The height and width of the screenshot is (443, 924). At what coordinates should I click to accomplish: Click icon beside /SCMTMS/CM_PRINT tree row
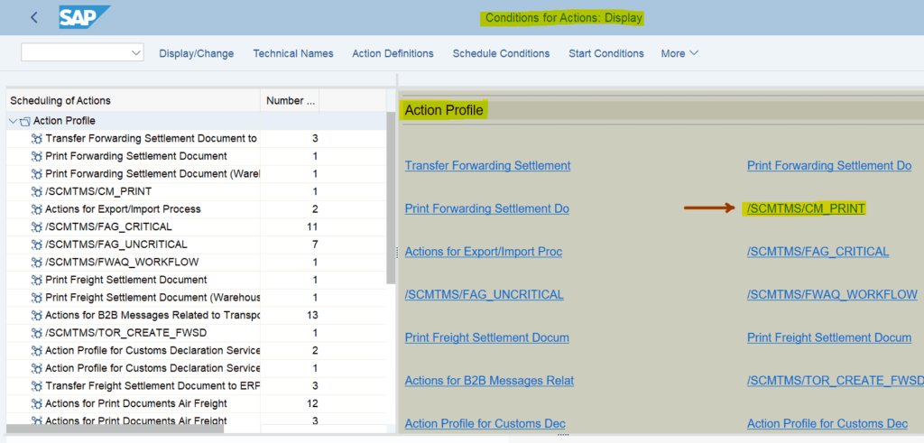(37, 191)
